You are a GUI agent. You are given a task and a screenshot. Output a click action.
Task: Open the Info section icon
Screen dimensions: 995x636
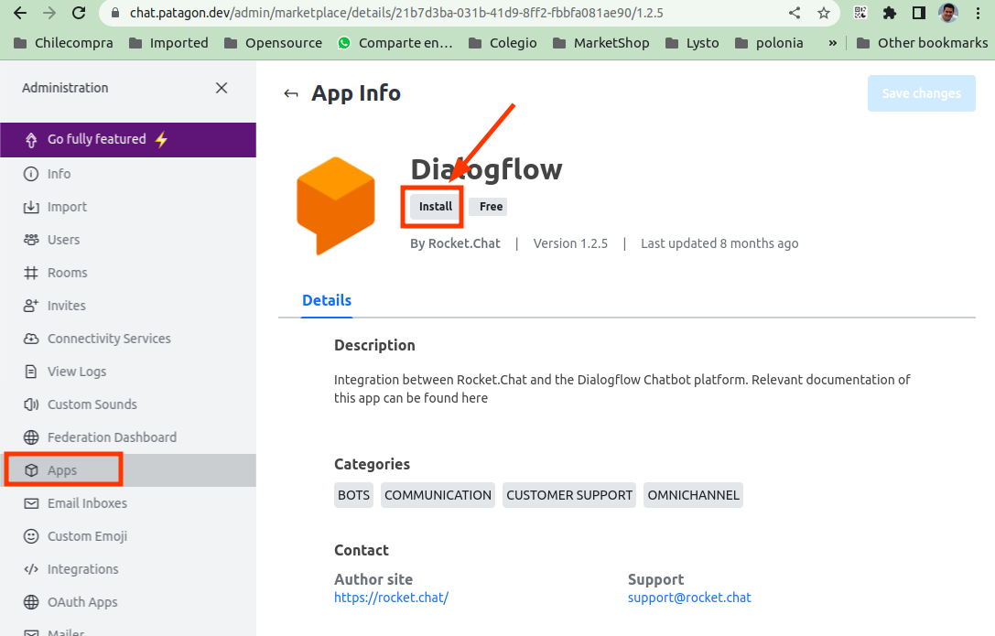point(31,174)
